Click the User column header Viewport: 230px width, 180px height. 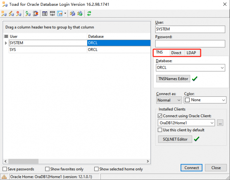[x=48, y=37]
